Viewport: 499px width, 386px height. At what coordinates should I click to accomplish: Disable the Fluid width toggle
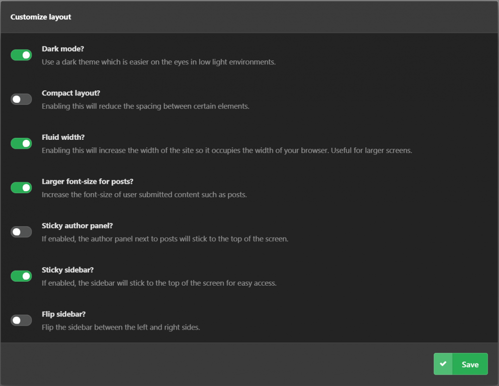coord(21,144)
